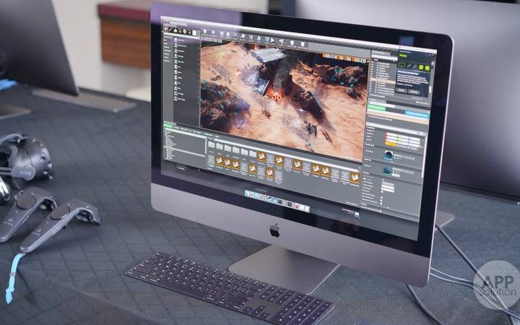
Task: Toggle eye visibility icon of highlighted outliner row
Action: 370,79
